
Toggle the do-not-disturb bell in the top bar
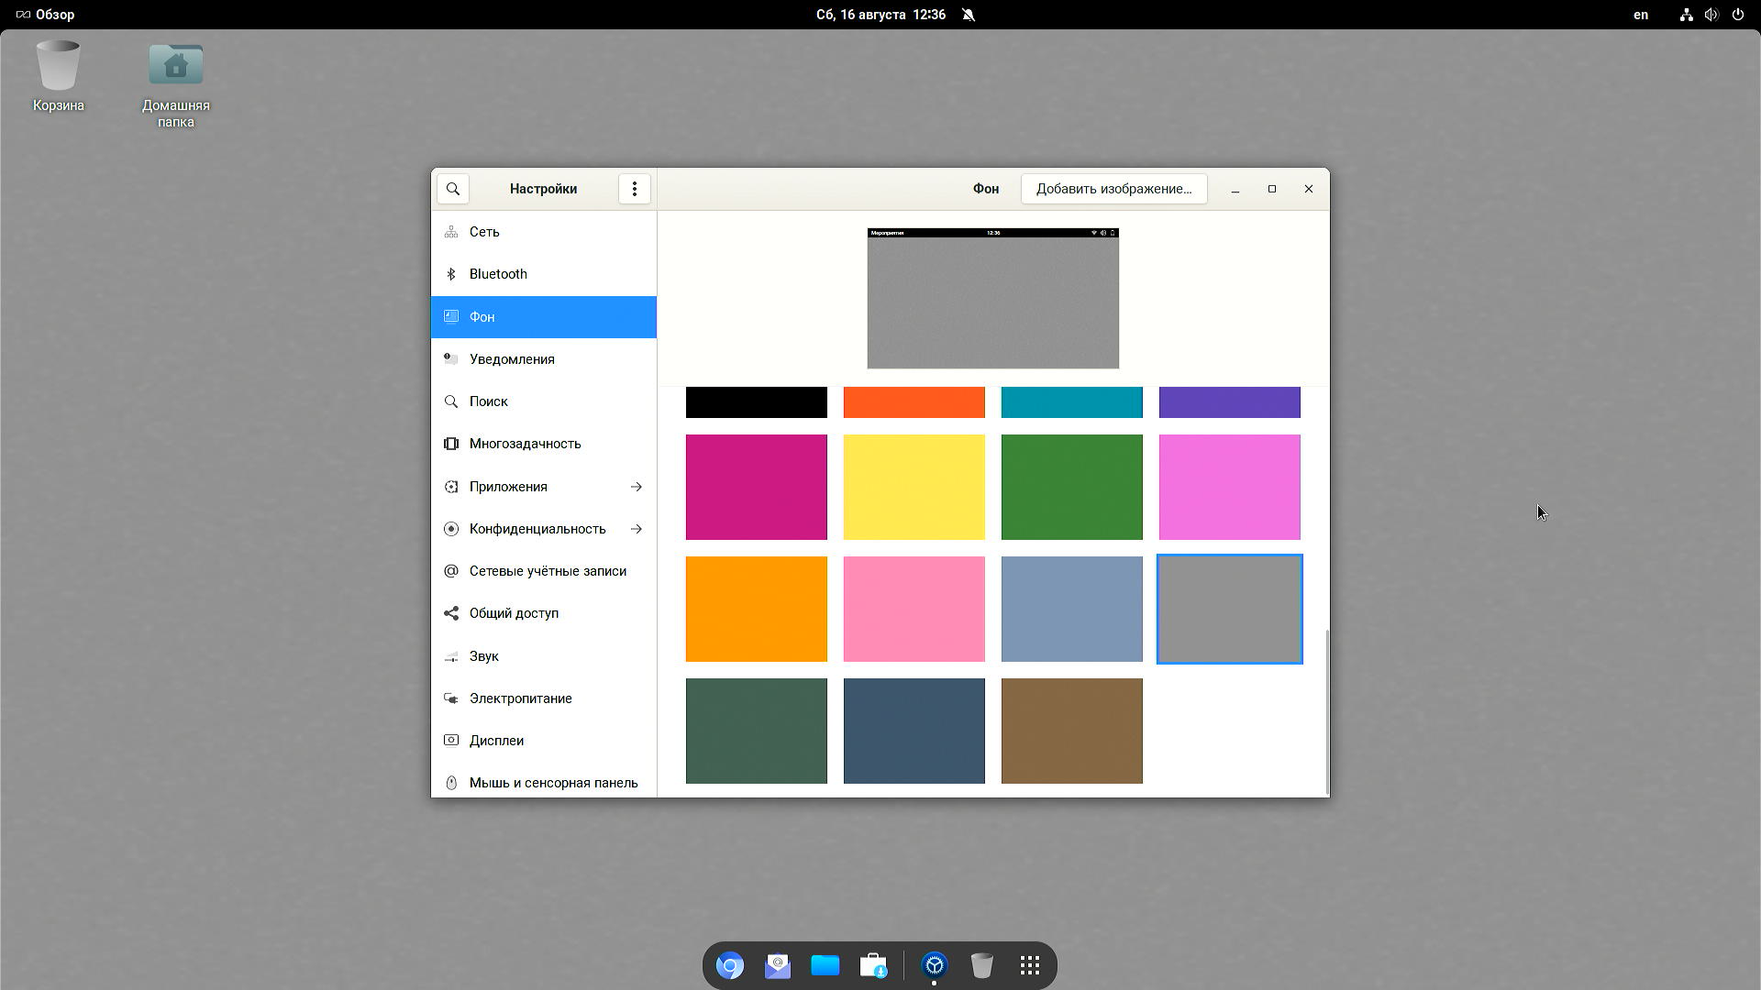point(969,15)
